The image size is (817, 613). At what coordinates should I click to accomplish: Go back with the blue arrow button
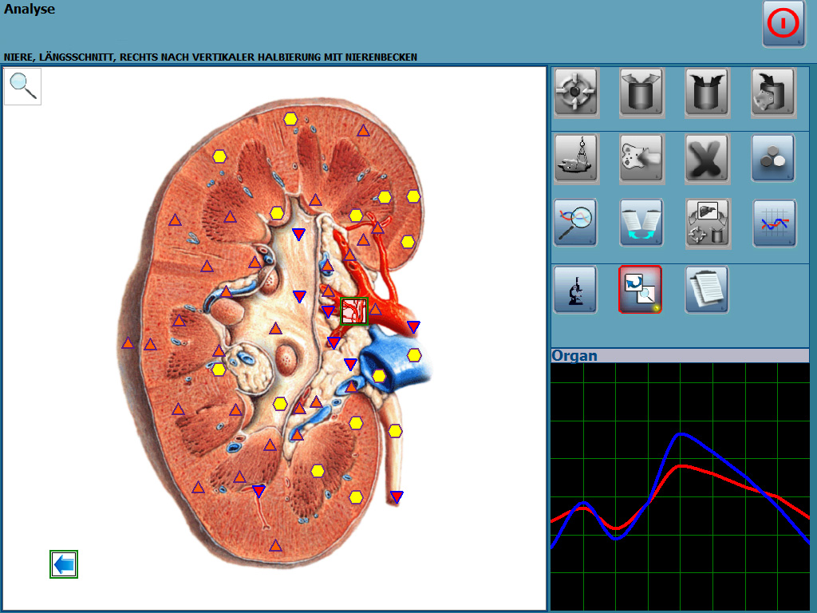(x=64, y=564)
